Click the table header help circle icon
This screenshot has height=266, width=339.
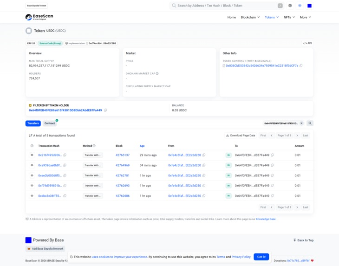tap(32, 146)
